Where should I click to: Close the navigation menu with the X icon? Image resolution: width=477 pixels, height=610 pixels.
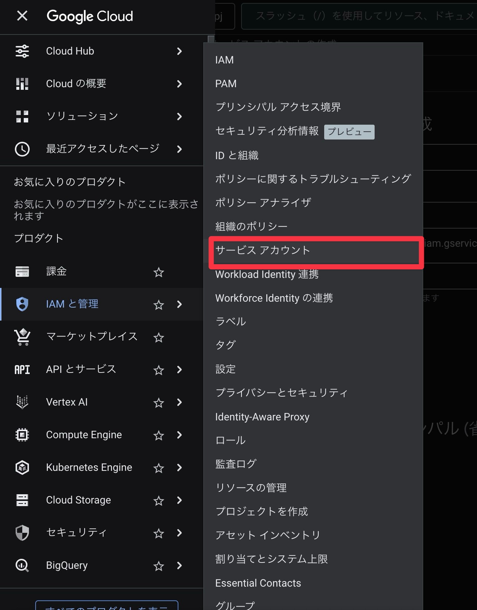point(22,16)
